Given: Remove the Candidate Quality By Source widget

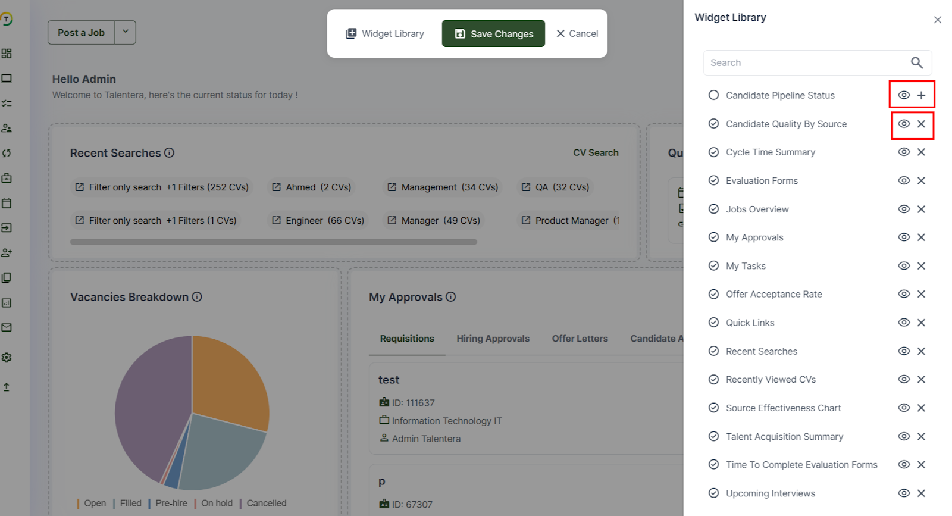Looking at the screenshot, I should (x=921, y=124).
